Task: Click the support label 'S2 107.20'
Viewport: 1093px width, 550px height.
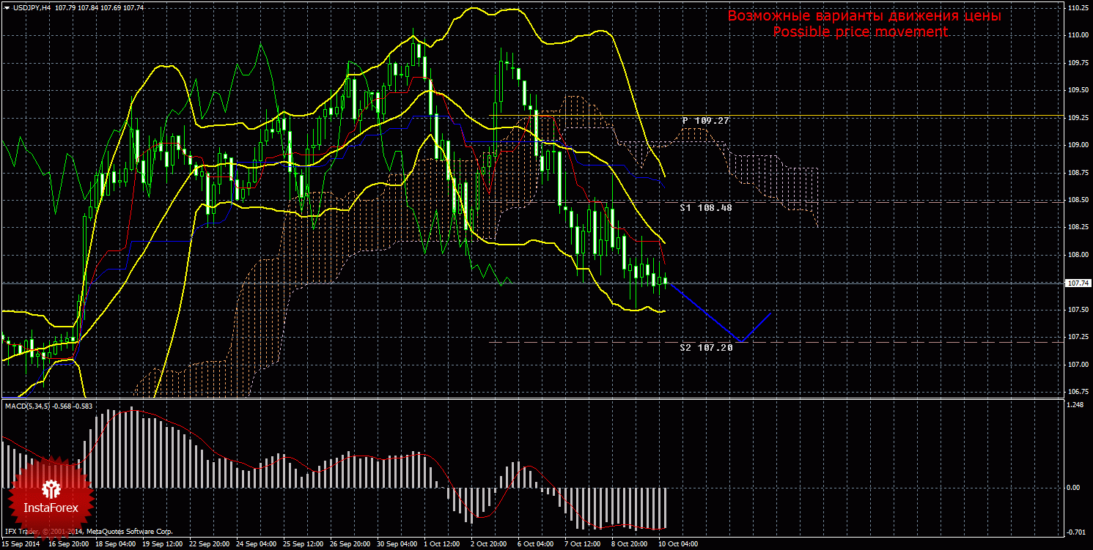Action: click(706, 347)
